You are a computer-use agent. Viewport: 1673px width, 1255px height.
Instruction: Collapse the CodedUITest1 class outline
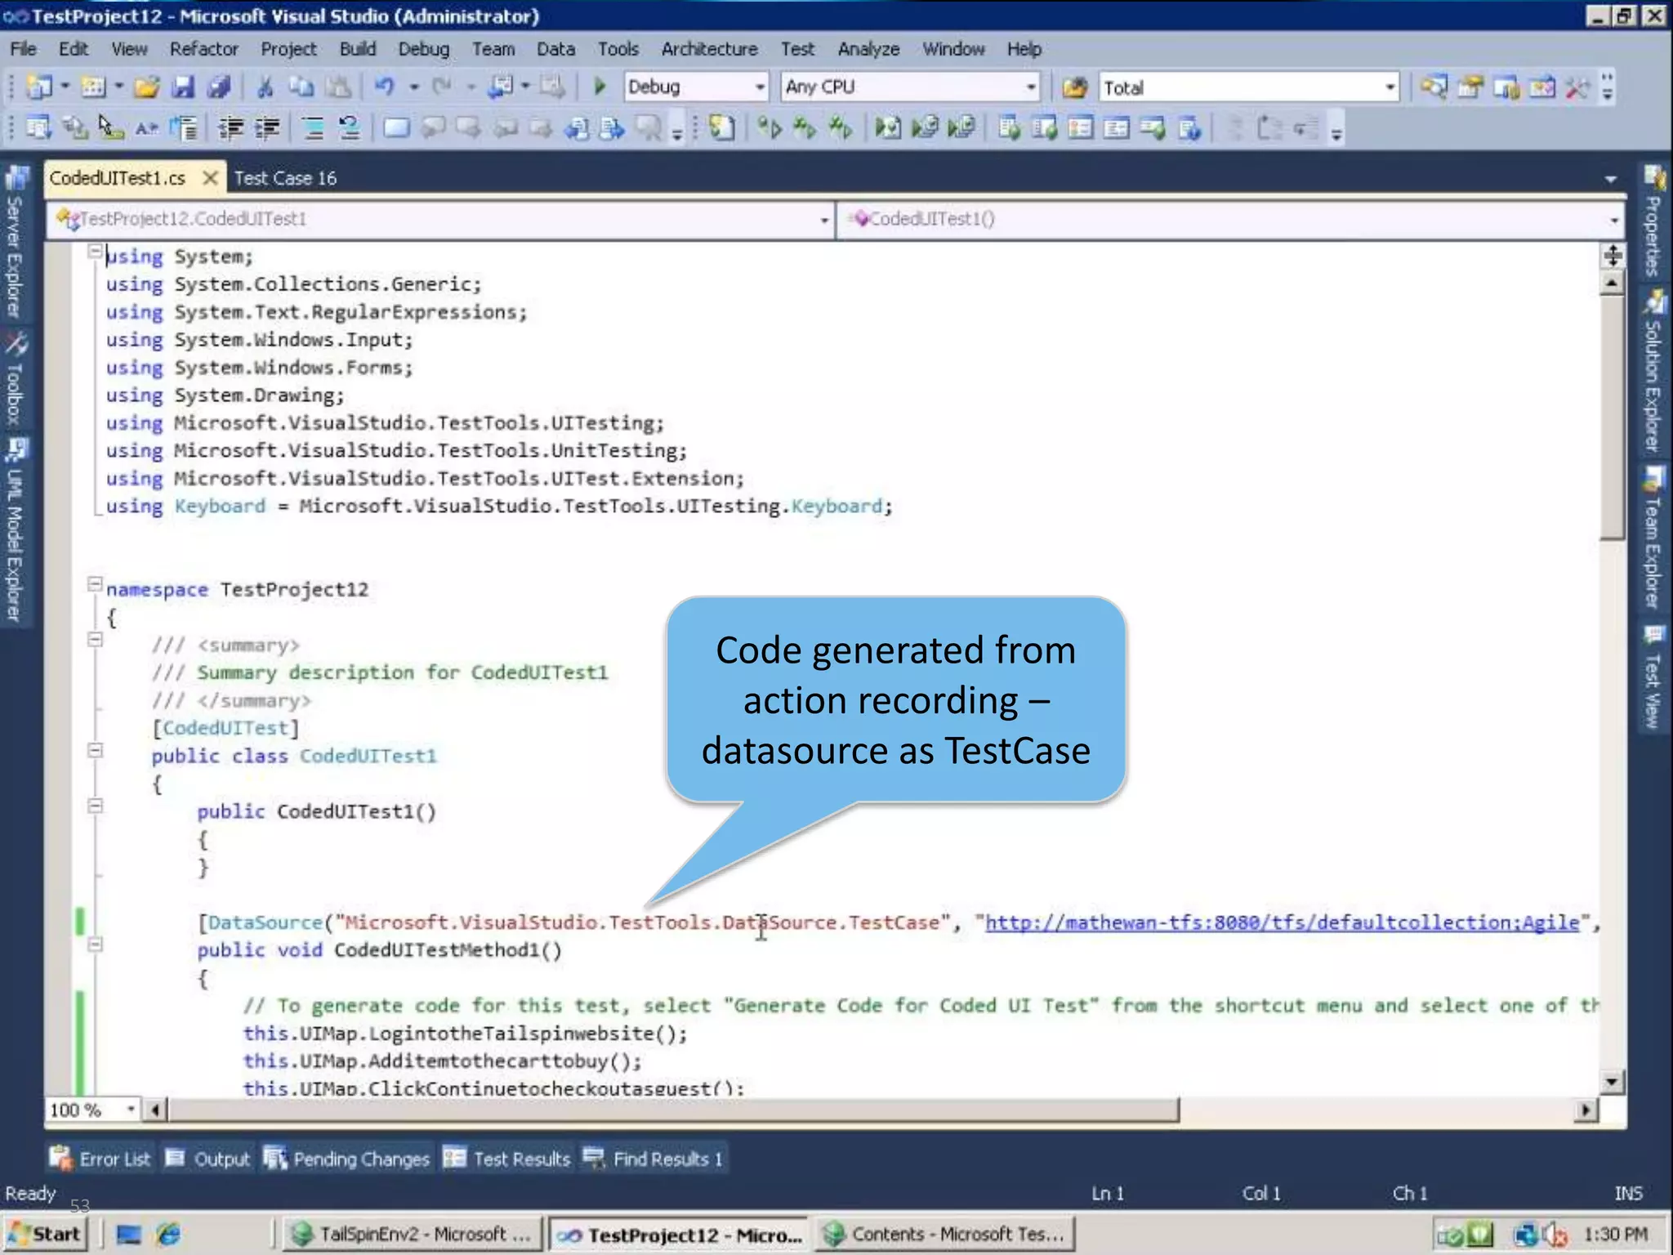pyautogui.click(x=95, y=751)
